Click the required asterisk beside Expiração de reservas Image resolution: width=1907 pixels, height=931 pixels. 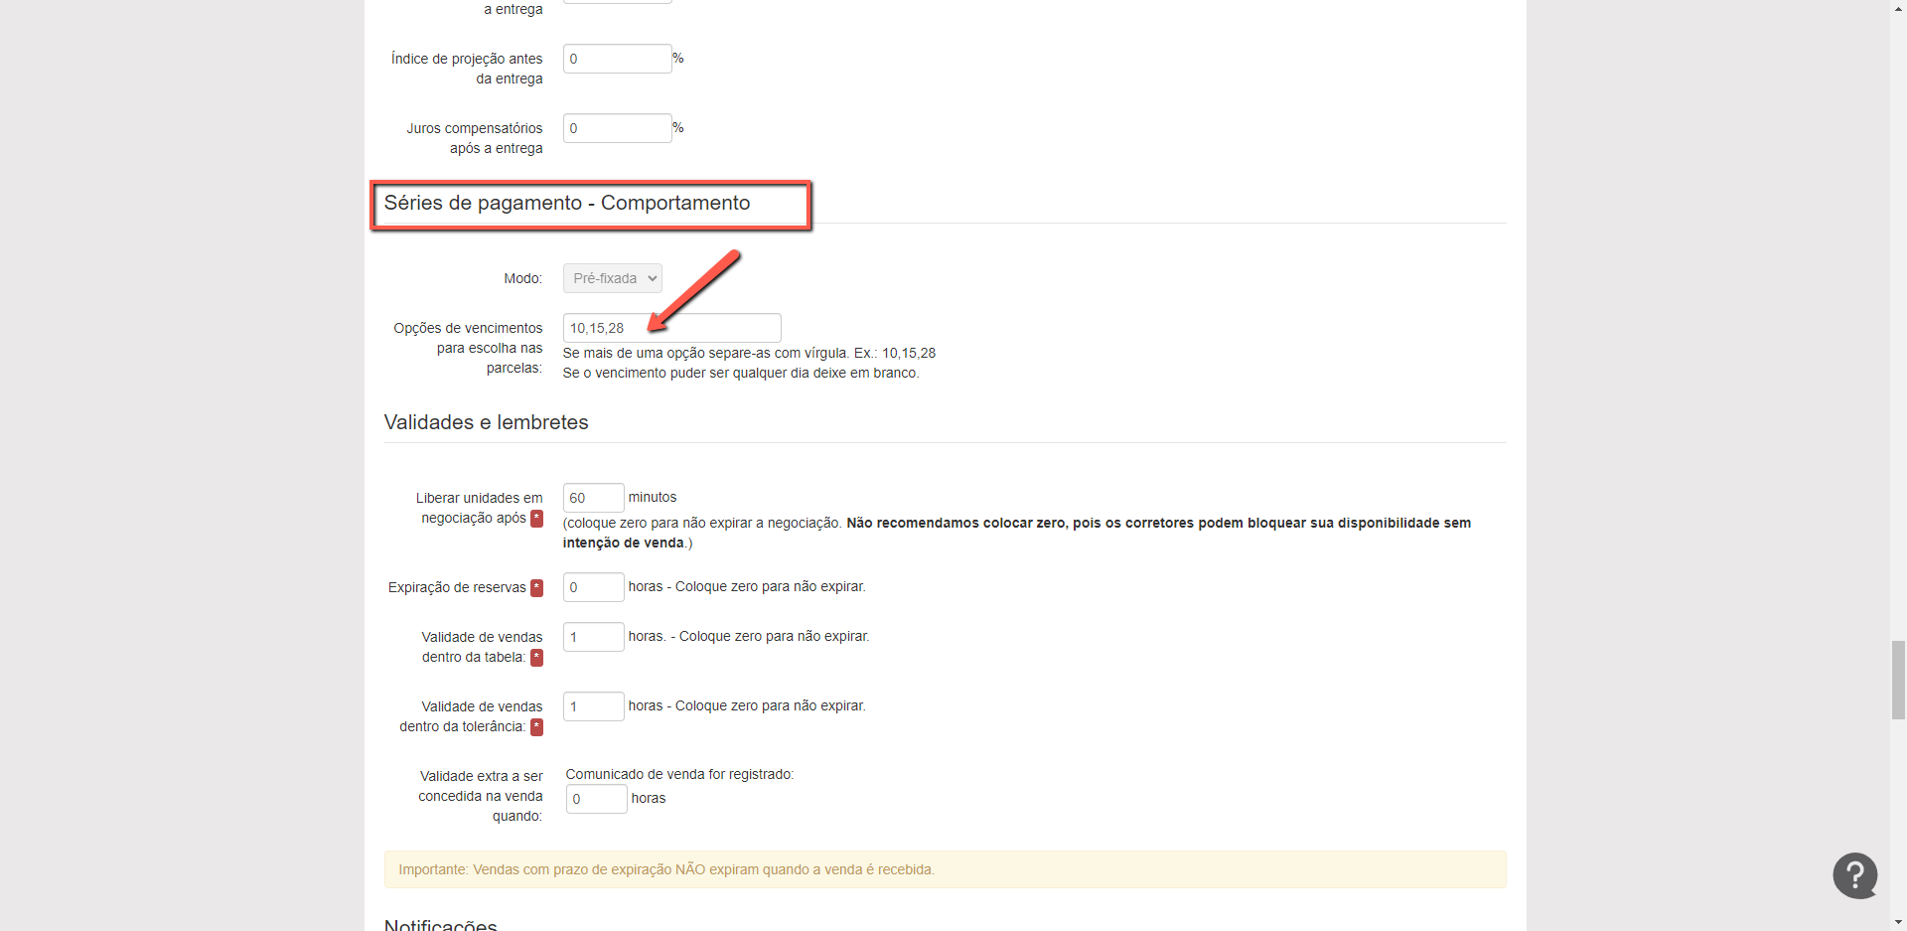(x=536, y=588)
